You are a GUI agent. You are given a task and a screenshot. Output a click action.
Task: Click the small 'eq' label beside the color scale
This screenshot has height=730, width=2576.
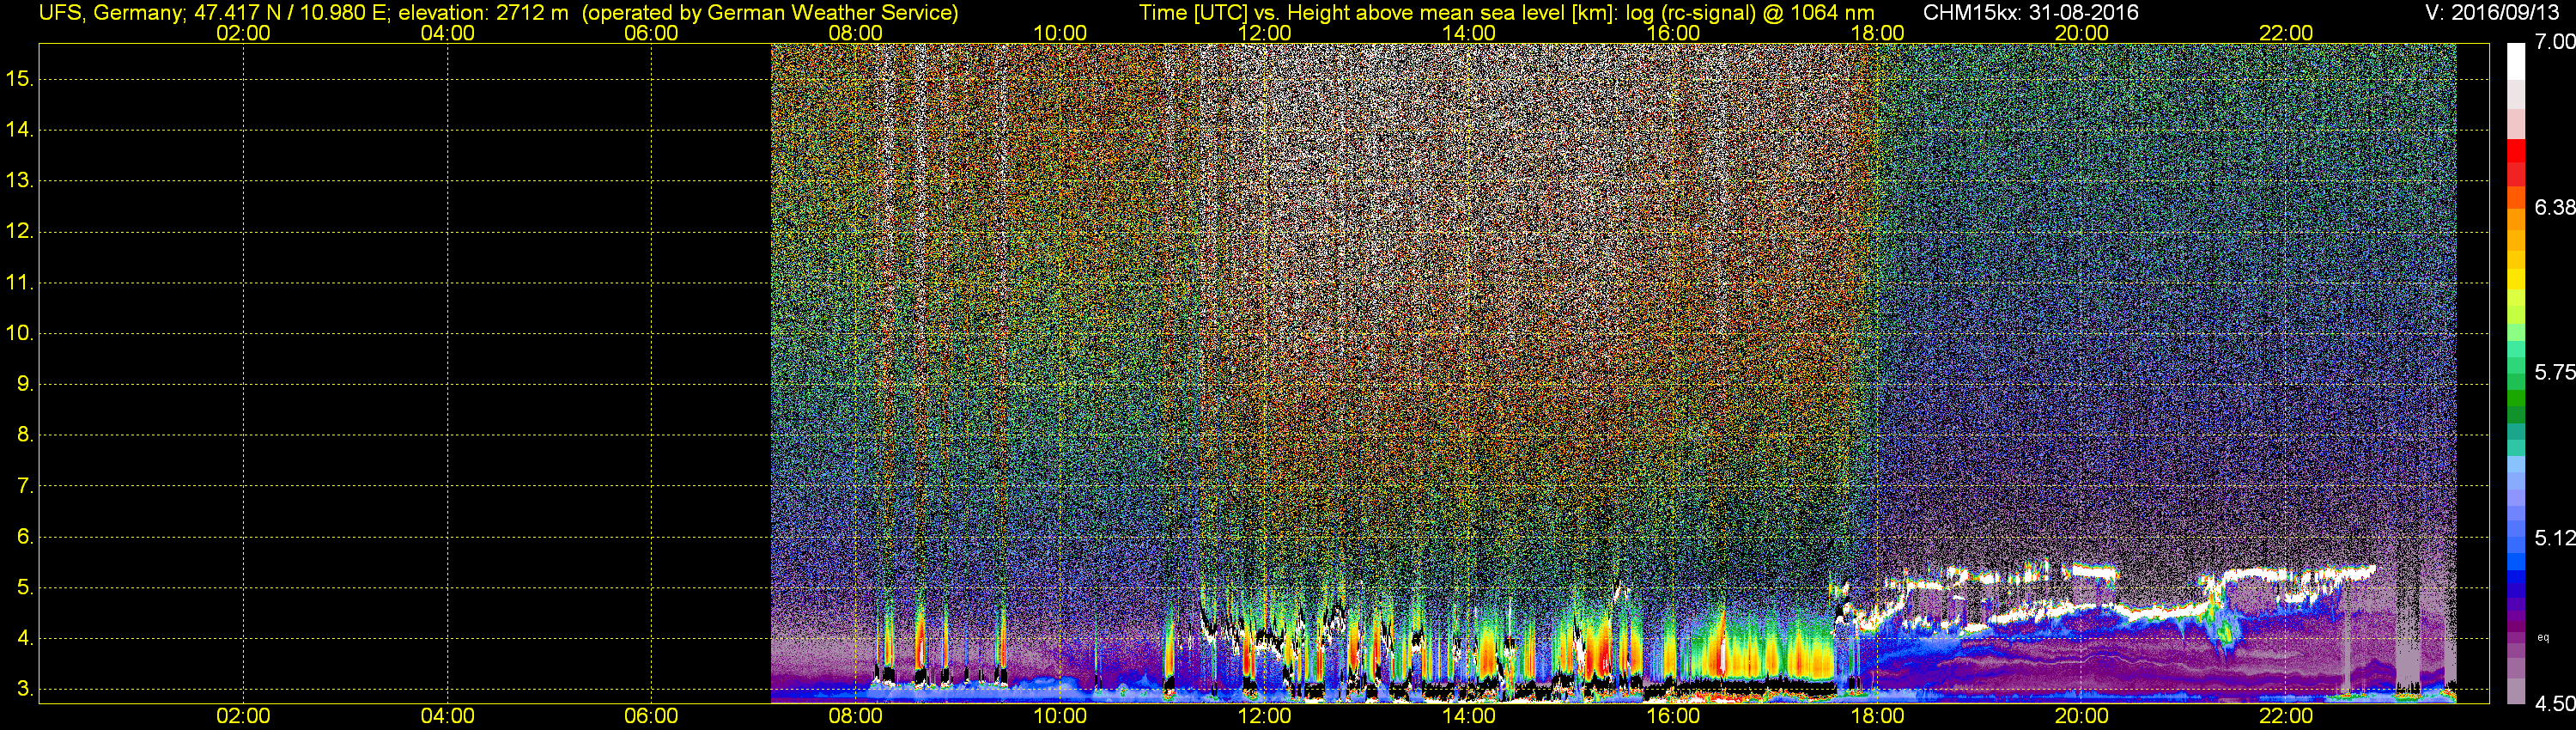(2543, 637)
